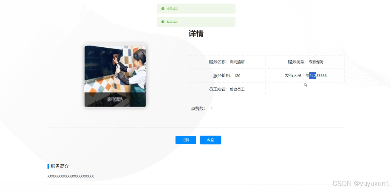The height and width of the screenshot is (190, 391).
Task: Open the 家电清洗 service image
Action: click(x=115, y=76)
